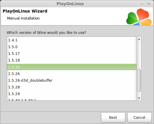The width and height of the screenshot is (154, 124).
Task: Select highlighted Wine version 1.5.25
Action: [x=72, y=67]
